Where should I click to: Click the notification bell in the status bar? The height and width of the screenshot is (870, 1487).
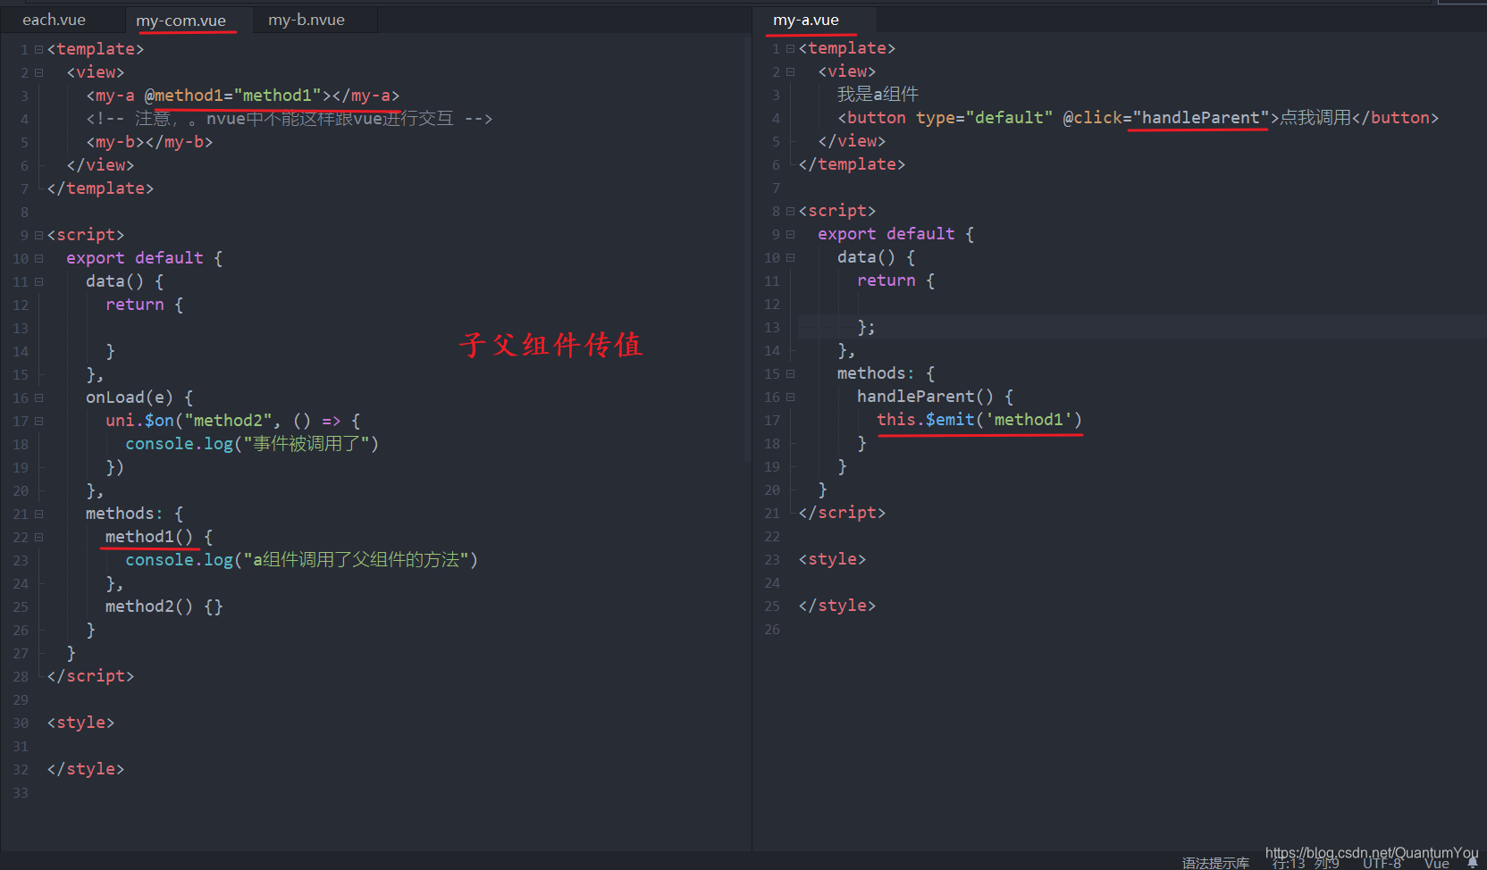(x=1473, y=863)
